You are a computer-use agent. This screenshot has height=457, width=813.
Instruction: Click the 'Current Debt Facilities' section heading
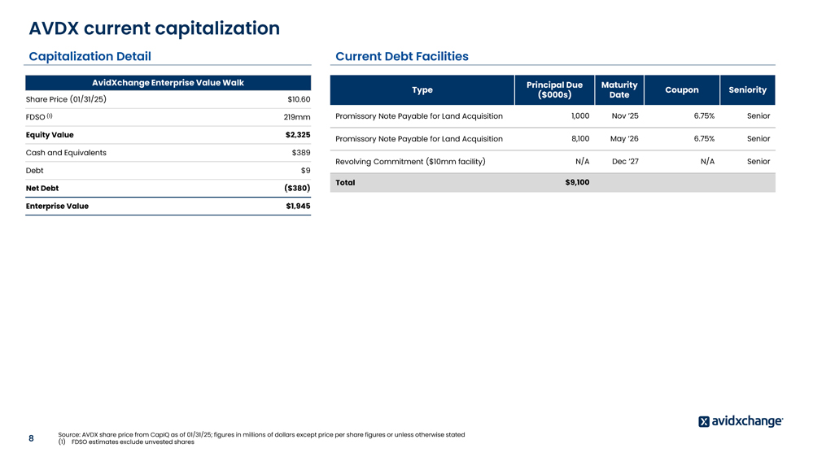(401, 56)
